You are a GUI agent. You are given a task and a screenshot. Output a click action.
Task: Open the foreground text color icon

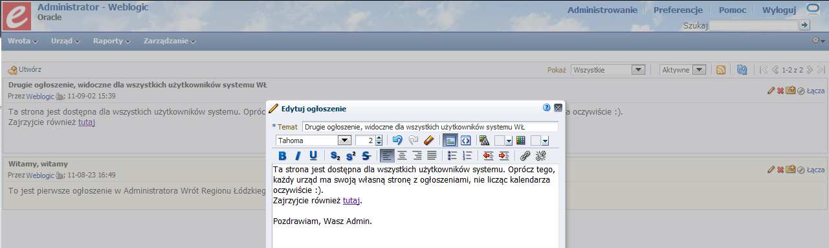click(484, 140)
